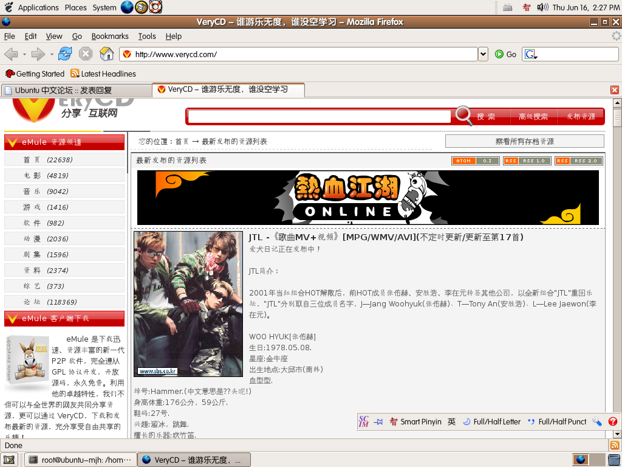
Task: Reload the page with the refresh icon
Action: [64, 54]
